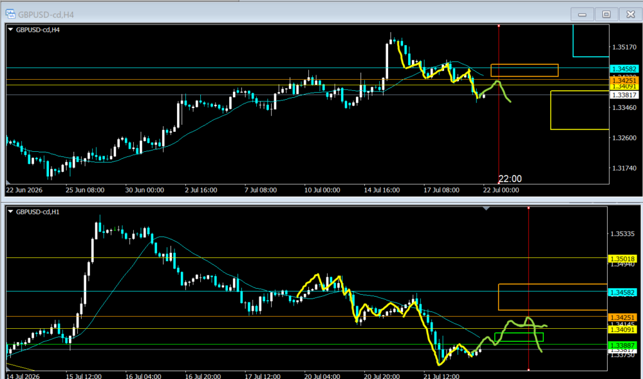The image size is (643, 379).
Task: Click the 22 Jun 2026 date on the H4 time axis
Action: 24,190
